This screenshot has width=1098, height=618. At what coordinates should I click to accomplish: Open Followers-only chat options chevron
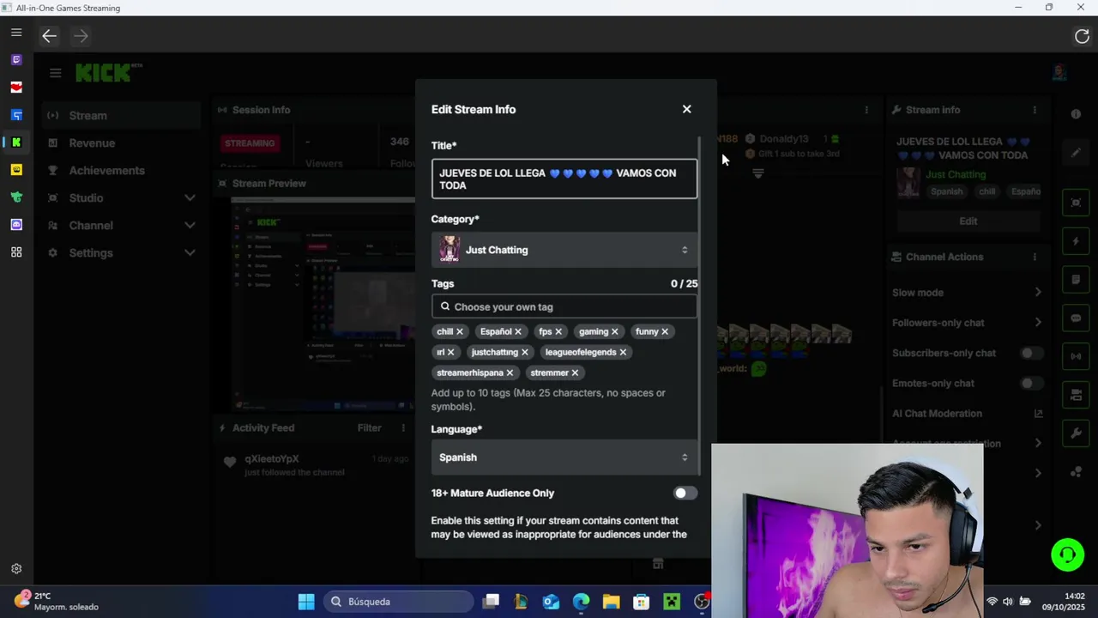1038,323
